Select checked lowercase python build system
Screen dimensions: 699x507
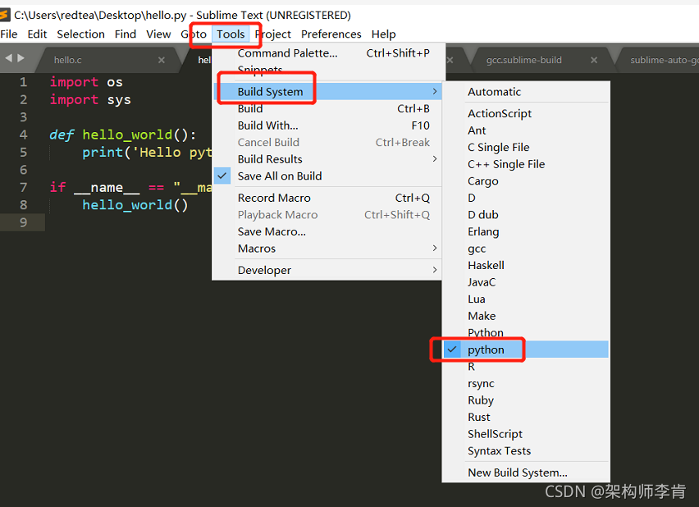pyautogui.click(x=526, y=349)
